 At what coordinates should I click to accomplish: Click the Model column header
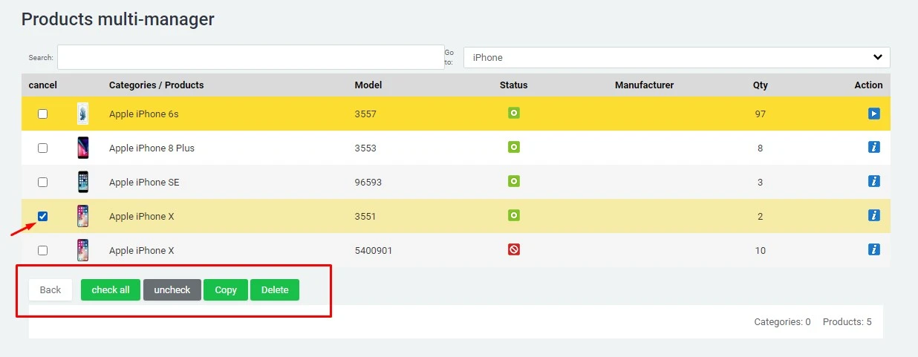pyautogui.click(x=368, y=85)
